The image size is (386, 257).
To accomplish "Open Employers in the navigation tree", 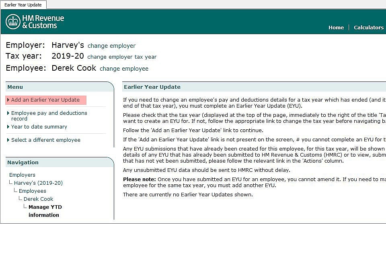I will (22, 175).
